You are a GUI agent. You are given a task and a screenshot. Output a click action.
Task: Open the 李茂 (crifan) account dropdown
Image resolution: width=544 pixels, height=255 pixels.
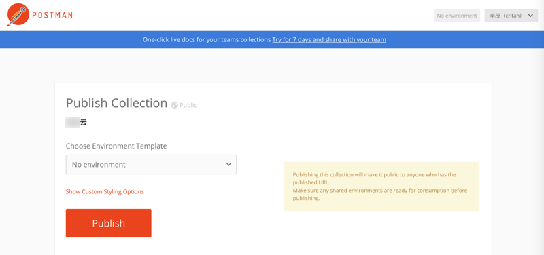pyautogui.click(x=511, y=16)
